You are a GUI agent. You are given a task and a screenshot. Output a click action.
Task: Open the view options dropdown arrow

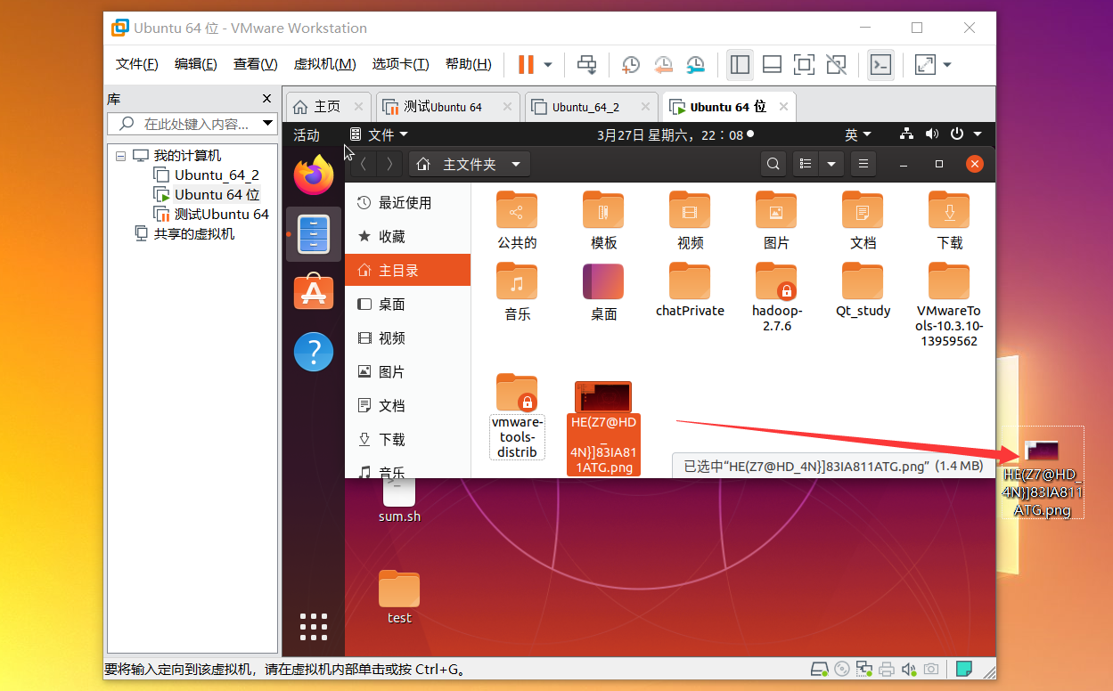831,164
